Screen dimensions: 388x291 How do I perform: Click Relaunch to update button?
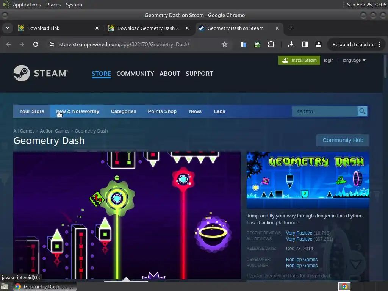coord(354,45)
